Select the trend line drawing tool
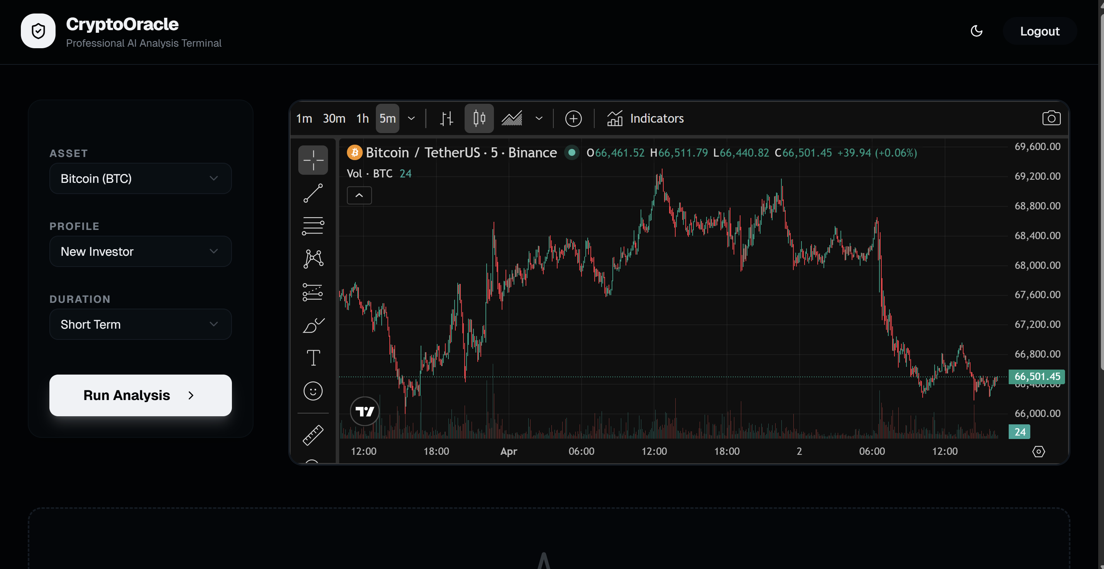The height and width of the screenshot is (569, 1104). (313, 193)
